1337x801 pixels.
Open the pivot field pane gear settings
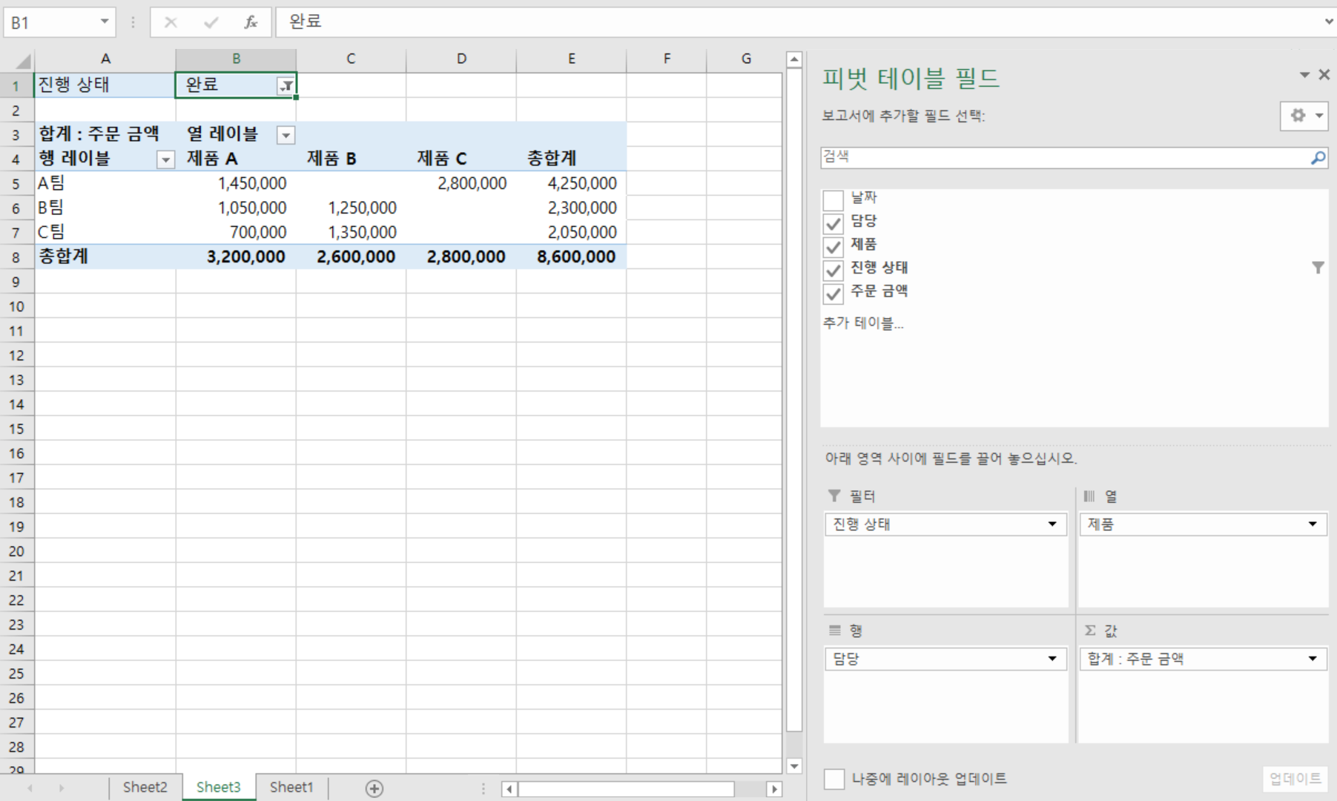pos(1304,116)
